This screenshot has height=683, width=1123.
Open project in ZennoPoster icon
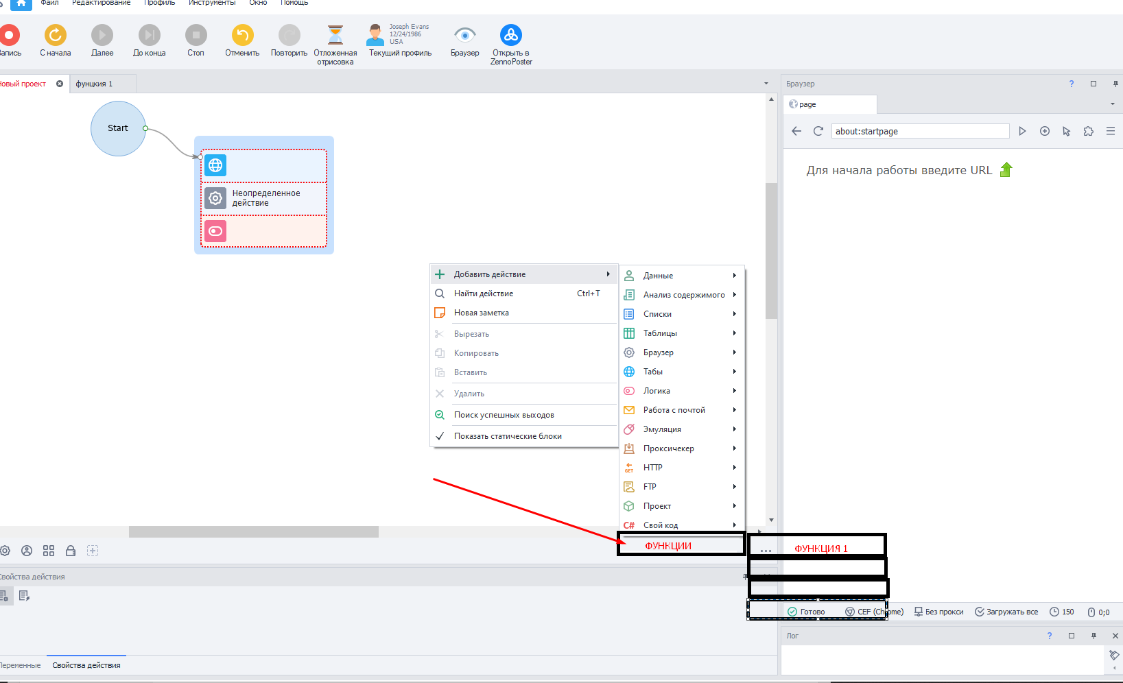pos(511,36)
